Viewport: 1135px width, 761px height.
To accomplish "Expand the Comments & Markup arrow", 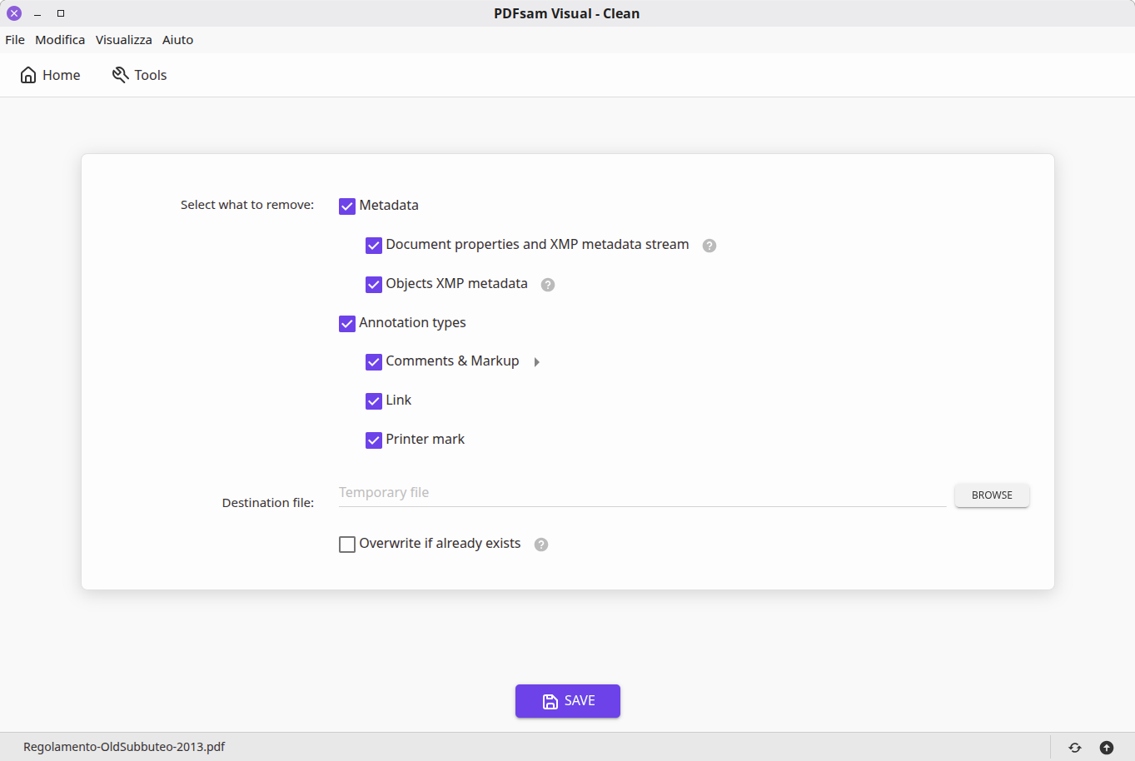I will (x=537, y=362).
